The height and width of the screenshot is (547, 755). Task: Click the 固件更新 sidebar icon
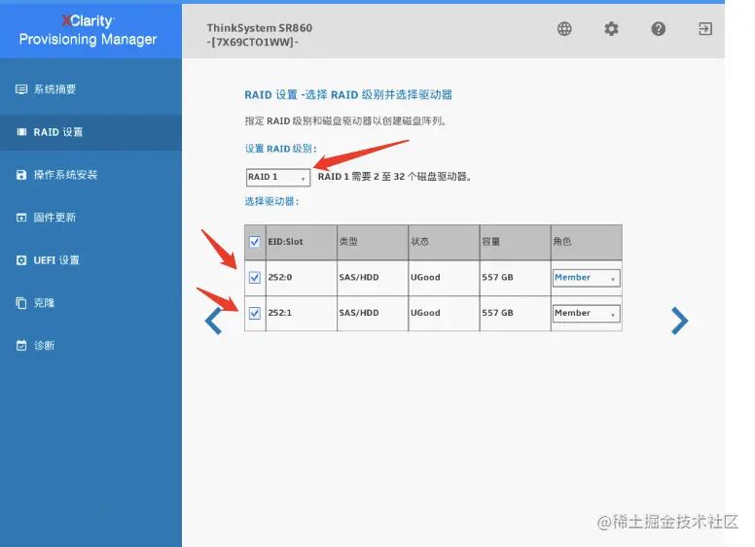(x=21, y=218)
